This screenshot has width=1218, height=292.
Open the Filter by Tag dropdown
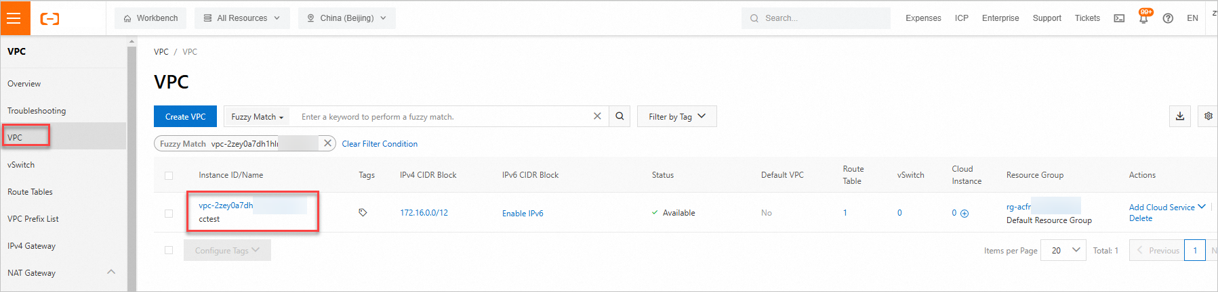coord(676,117)
